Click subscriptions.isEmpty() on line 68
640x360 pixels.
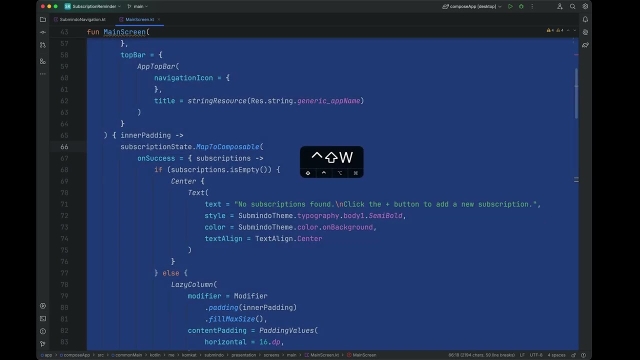tap(221, 169)
